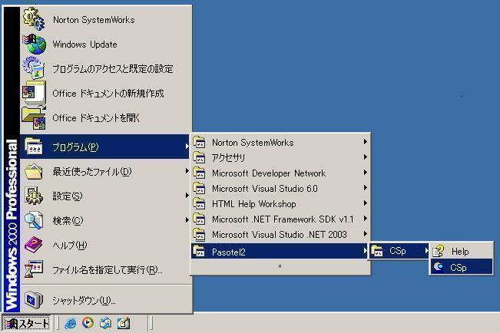Image resolution: width=500 pixels, height=333 pixels.
Task: Click the CSp application icon in submenu
Action: (439, 267)
